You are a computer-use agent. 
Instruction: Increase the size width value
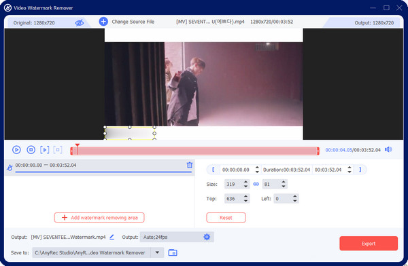point(245,182)
